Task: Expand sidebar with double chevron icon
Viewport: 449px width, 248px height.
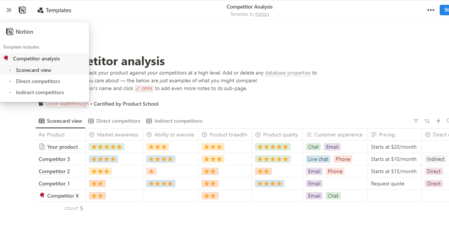Action: 9,10
